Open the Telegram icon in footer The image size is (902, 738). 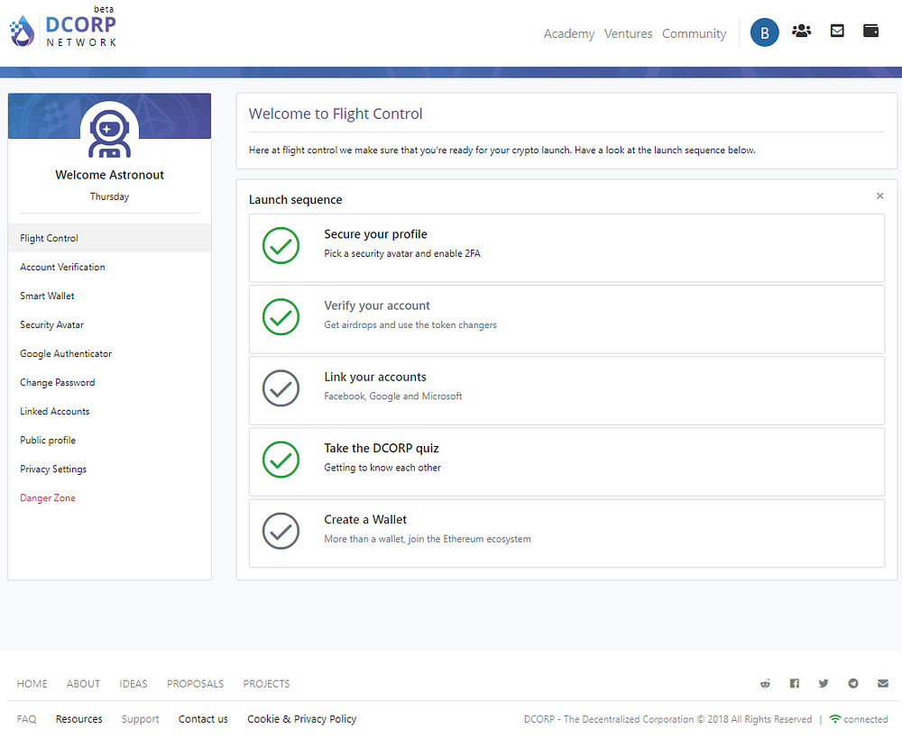(853, 683)
